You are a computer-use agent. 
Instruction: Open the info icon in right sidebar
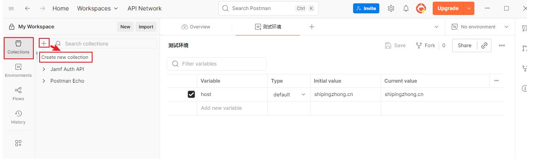[524, 88]
